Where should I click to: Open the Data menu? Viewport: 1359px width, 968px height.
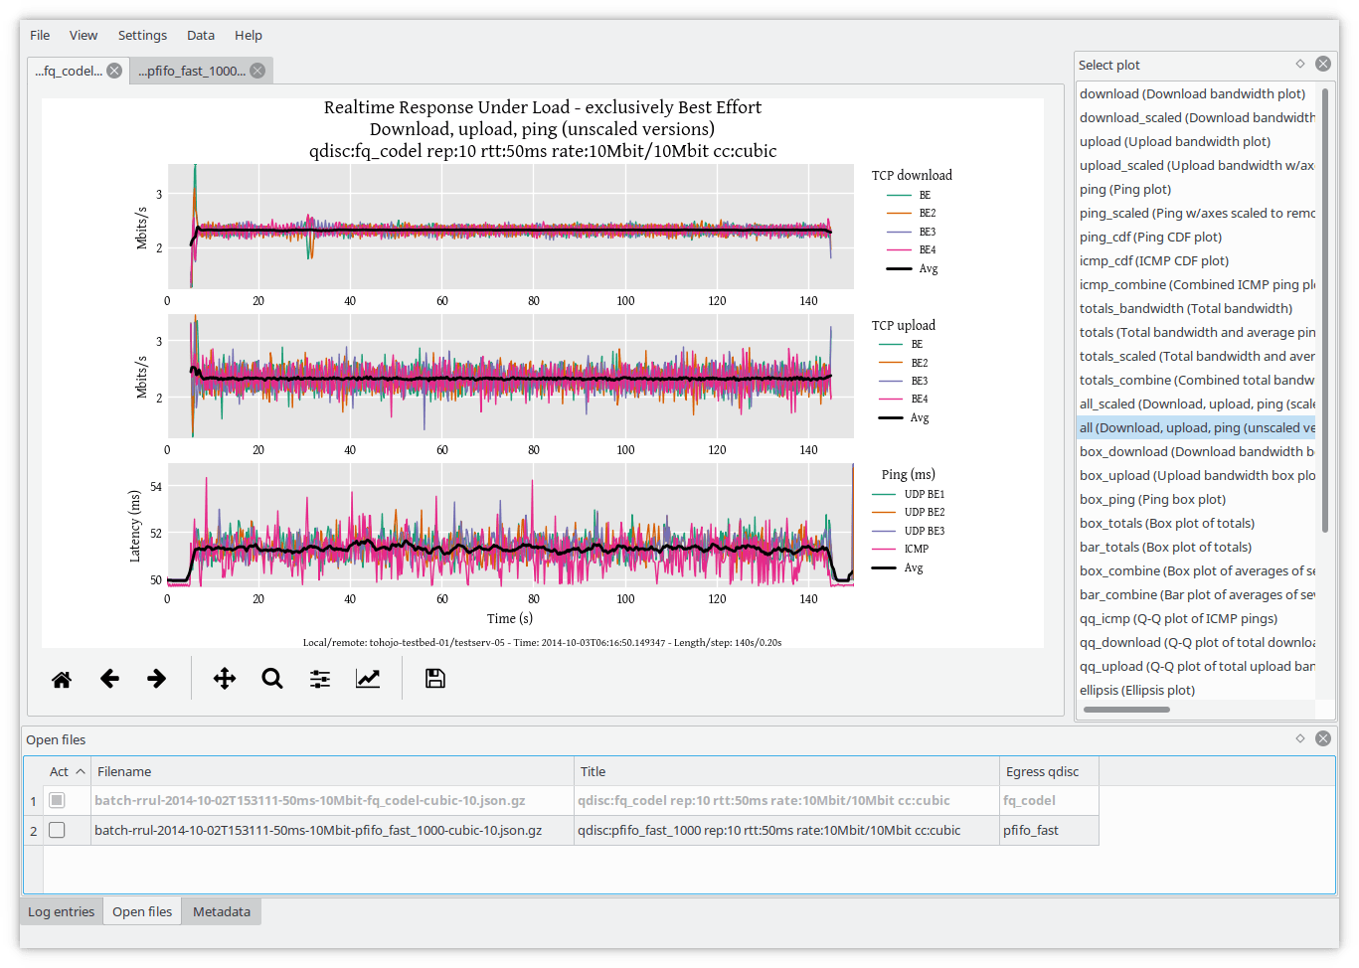(200, 35)
